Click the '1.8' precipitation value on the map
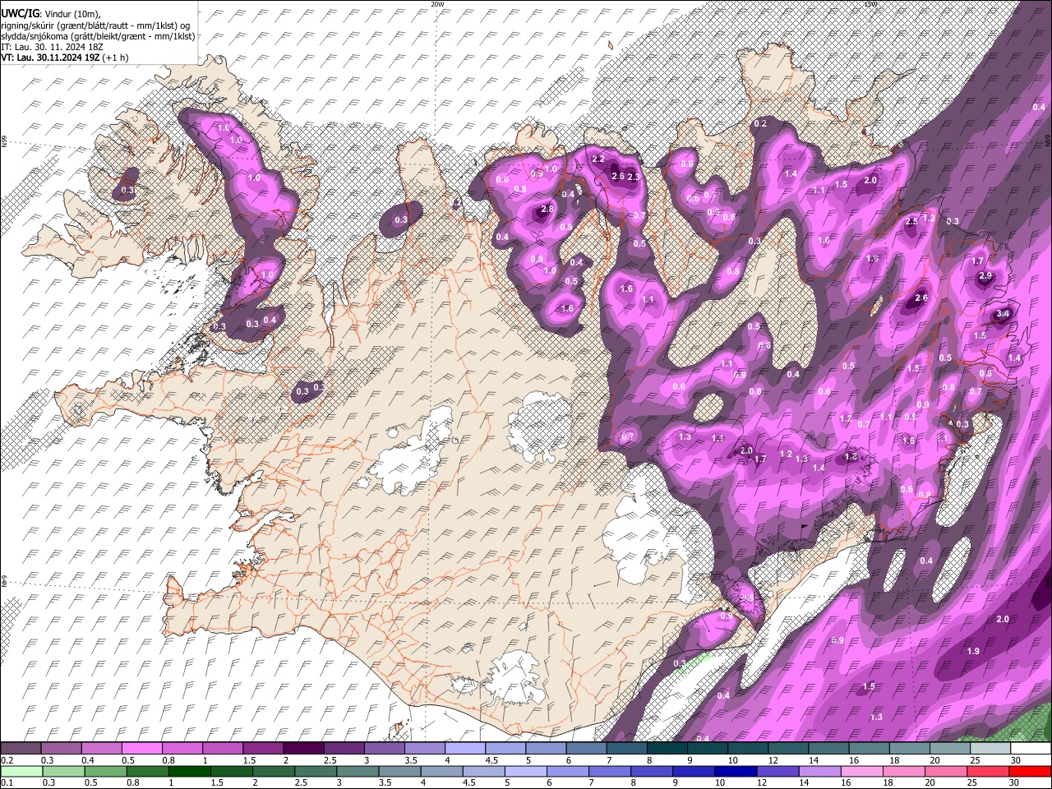The width and height of the screenshot is (1052, 789). click(851, 457)
